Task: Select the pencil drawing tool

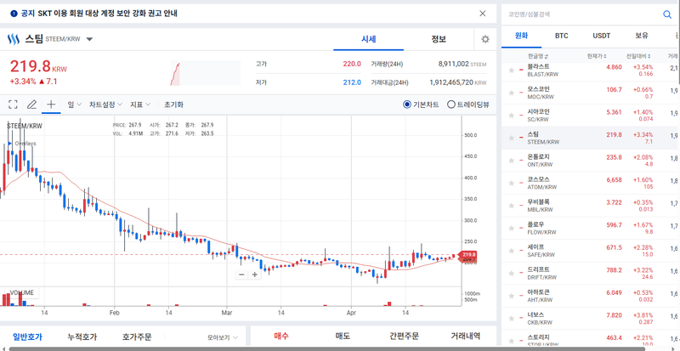Action: [31, 105]
